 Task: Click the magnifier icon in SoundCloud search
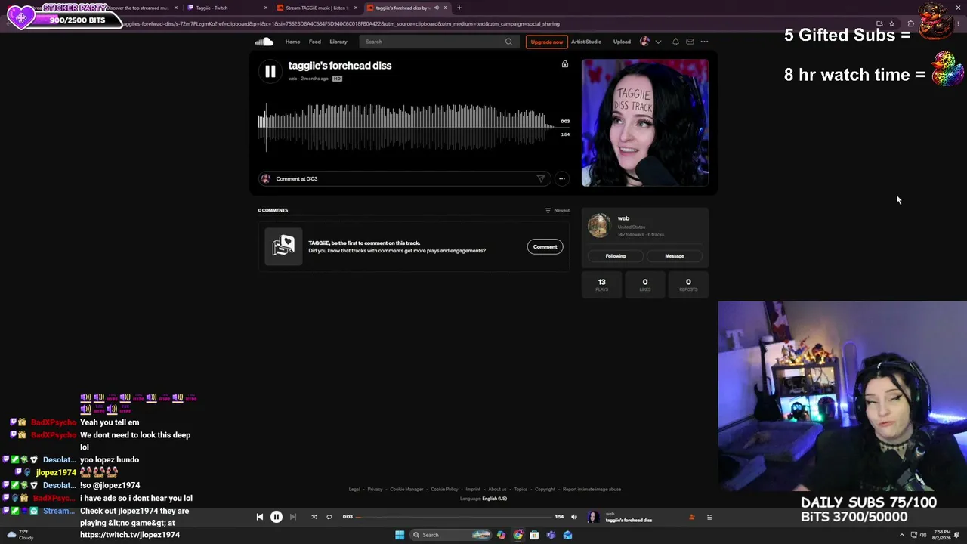508,42
